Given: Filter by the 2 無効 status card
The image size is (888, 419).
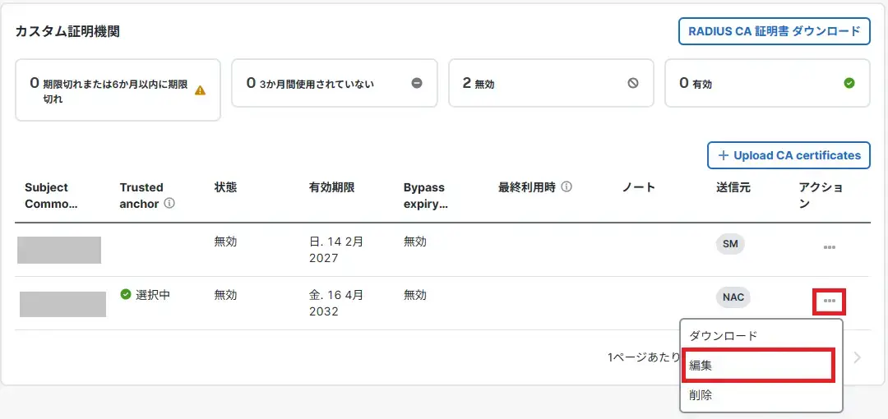Looking at the screenshot, I should pos(550,83).
